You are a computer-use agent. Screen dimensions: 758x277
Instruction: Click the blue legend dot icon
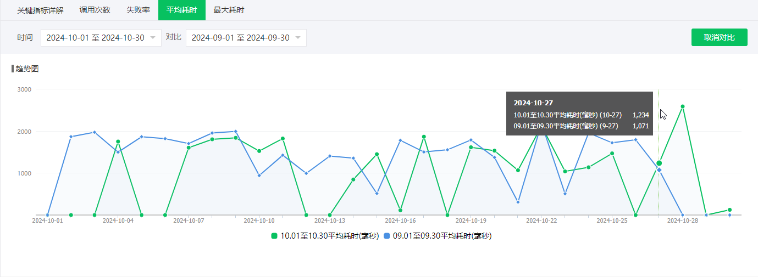pyautogui.click(x=387, y=236)
